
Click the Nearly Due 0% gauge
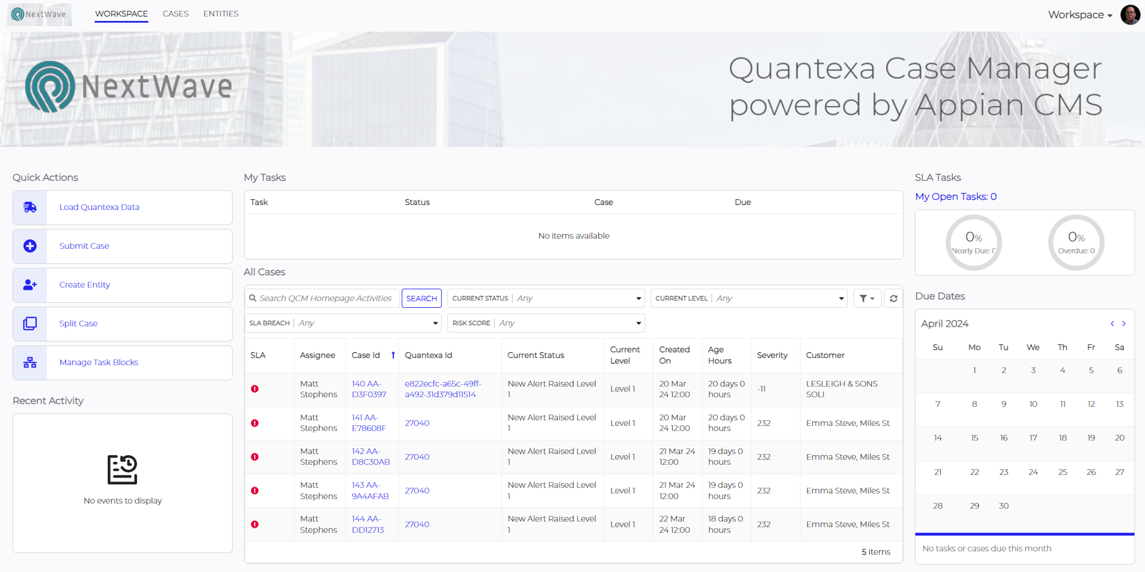pyautogui.click(x=974, y=243)
